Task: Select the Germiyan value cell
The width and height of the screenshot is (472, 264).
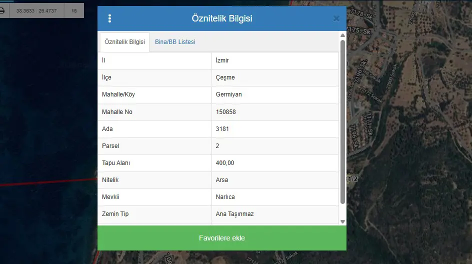Action: (x=275, y=95)
